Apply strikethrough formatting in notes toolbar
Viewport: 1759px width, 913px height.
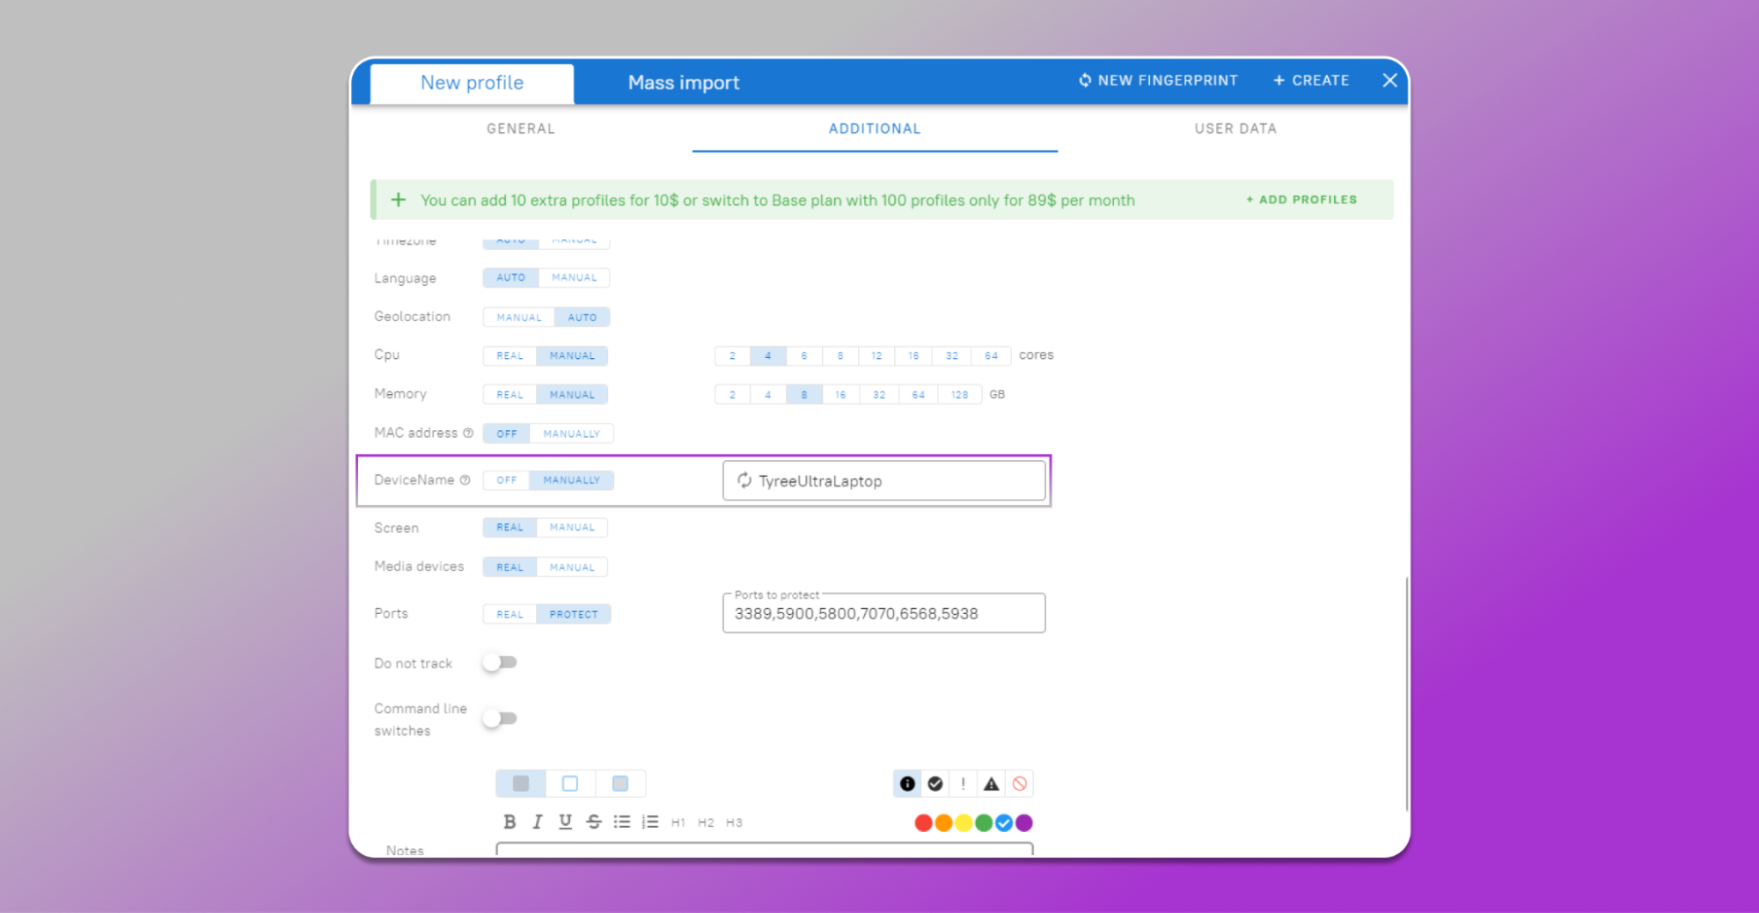(594, 822)
